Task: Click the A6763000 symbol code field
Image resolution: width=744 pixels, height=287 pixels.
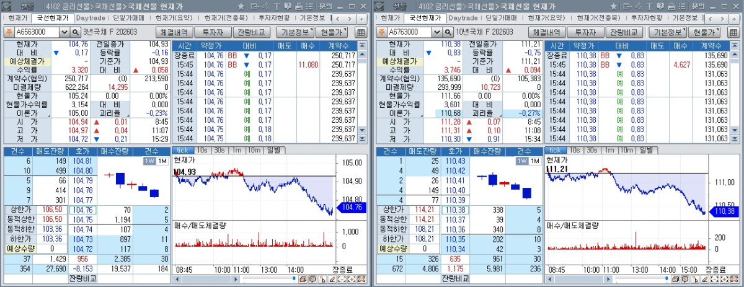Action: click(408, 32)
